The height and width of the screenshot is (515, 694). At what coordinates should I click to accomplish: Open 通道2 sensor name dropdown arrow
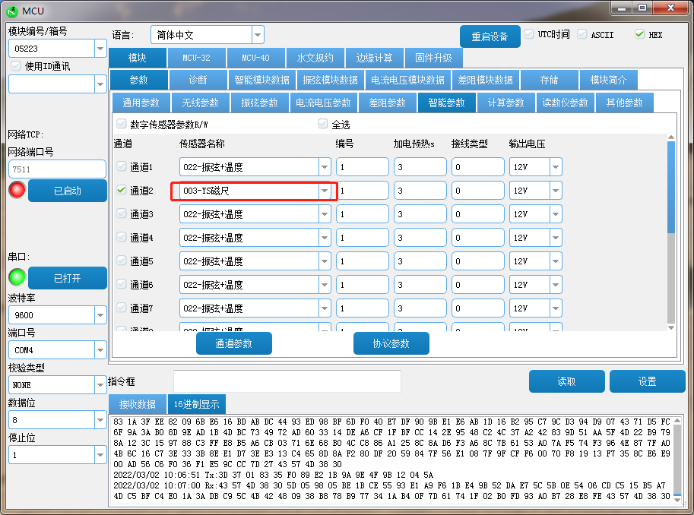point(325,191)
